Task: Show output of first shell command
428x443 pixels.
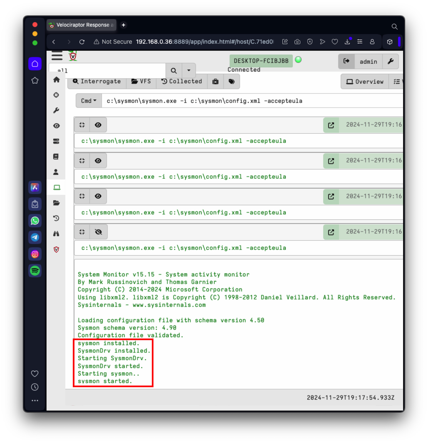Action: [98, 125]
